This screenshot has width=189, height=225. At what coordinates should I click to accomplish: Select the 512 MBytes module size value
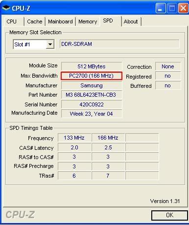[x=92, y=66]
